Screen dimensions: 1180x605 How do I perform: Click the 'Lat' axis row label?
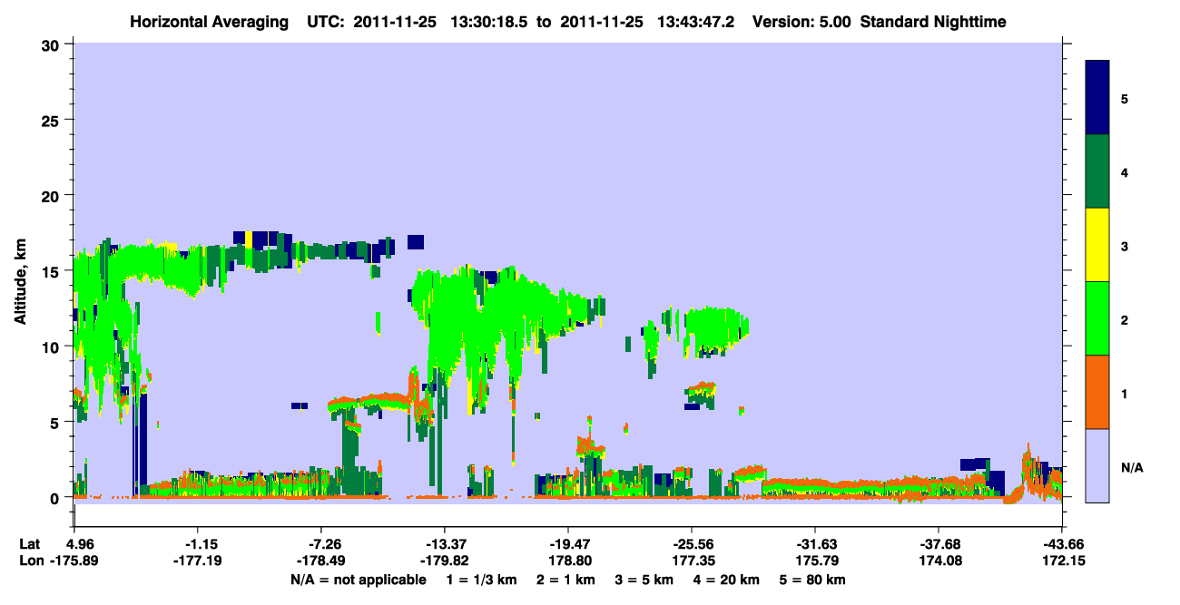pos(30,544)
